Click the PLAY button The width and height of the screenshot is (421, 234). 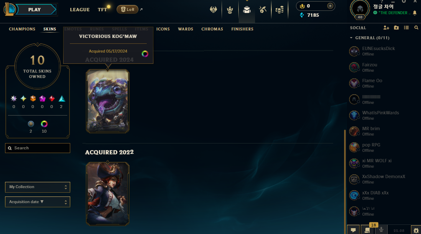pyautogui.click(x=34, y=10)
